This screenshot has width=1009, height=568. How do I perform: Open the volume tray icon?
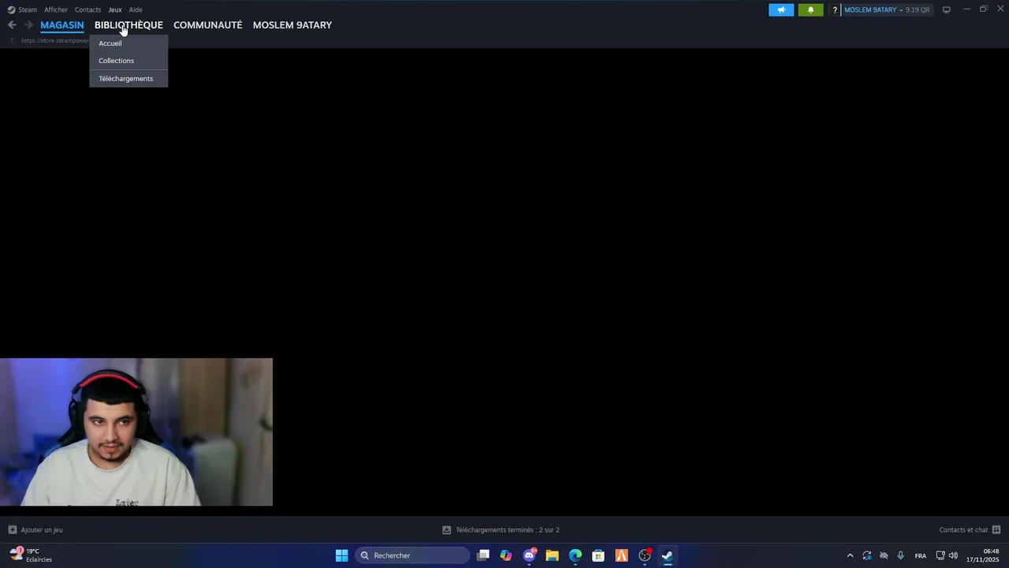pos(953,555)
